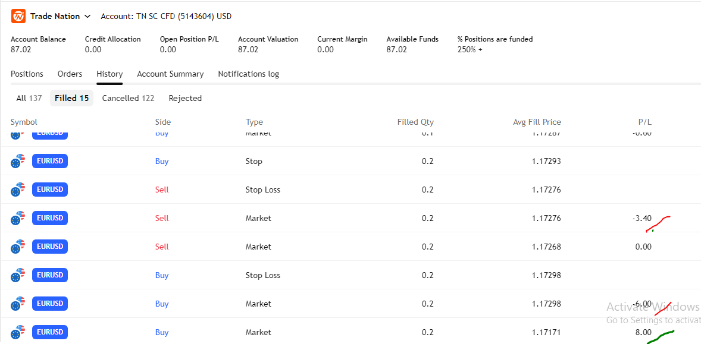Open the Orders tab

click(70, 74)
